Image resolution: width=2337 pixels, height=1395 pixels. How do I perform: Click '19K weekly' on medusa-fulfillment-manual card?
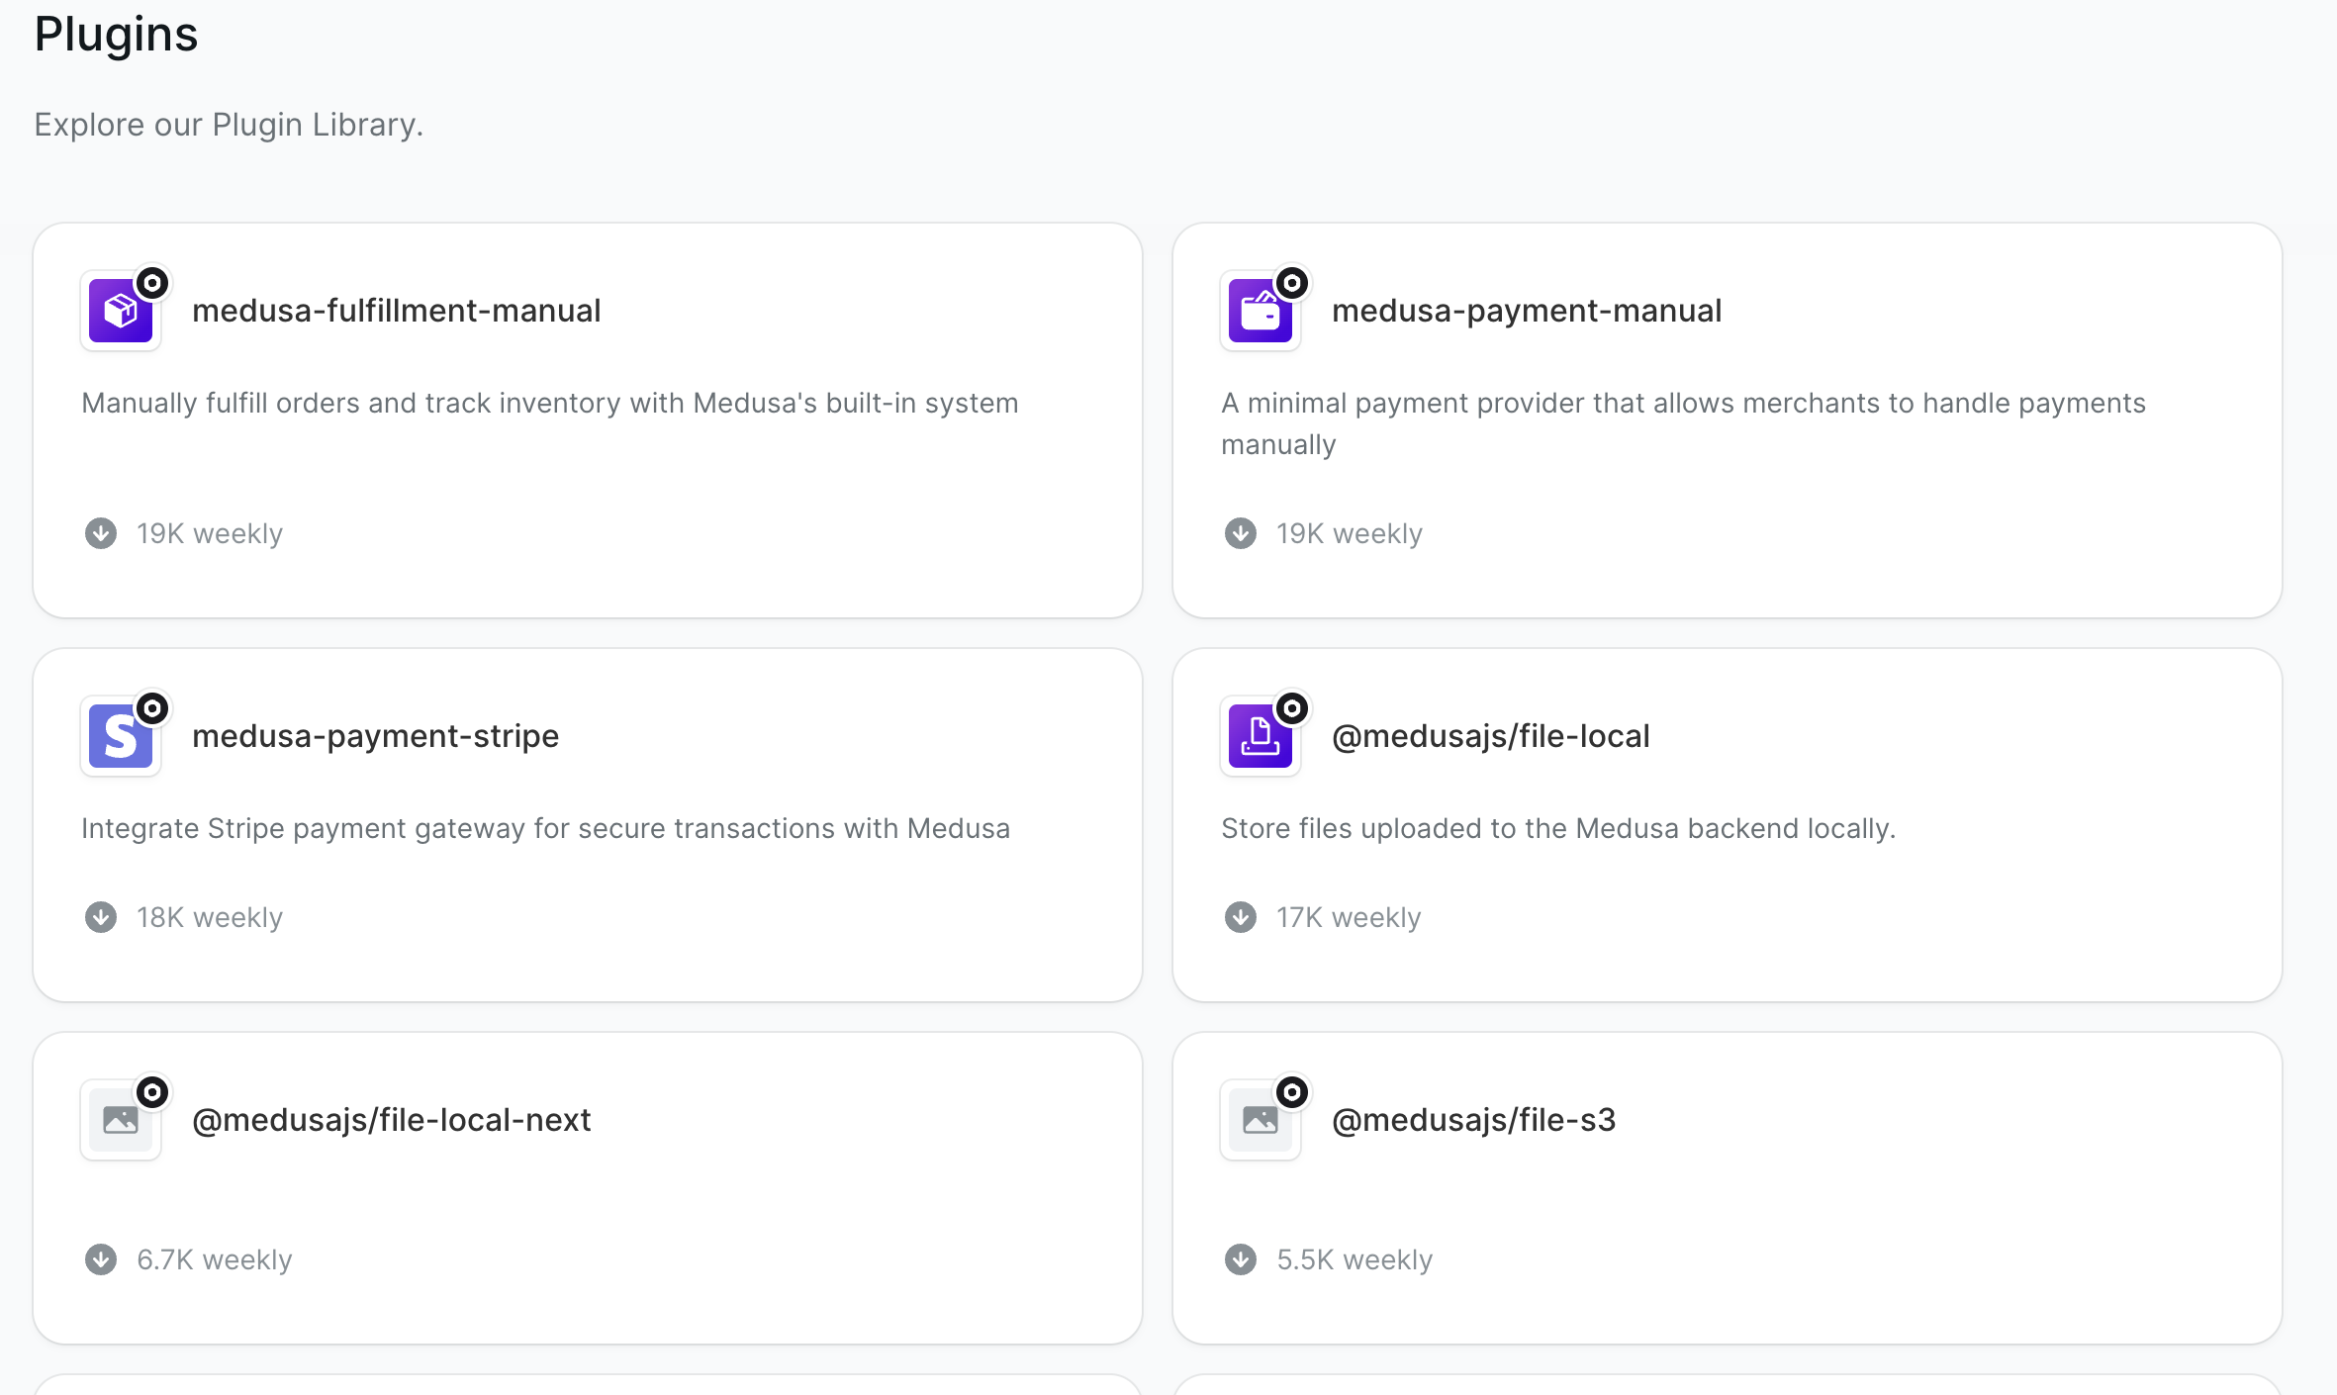[210, 533]
